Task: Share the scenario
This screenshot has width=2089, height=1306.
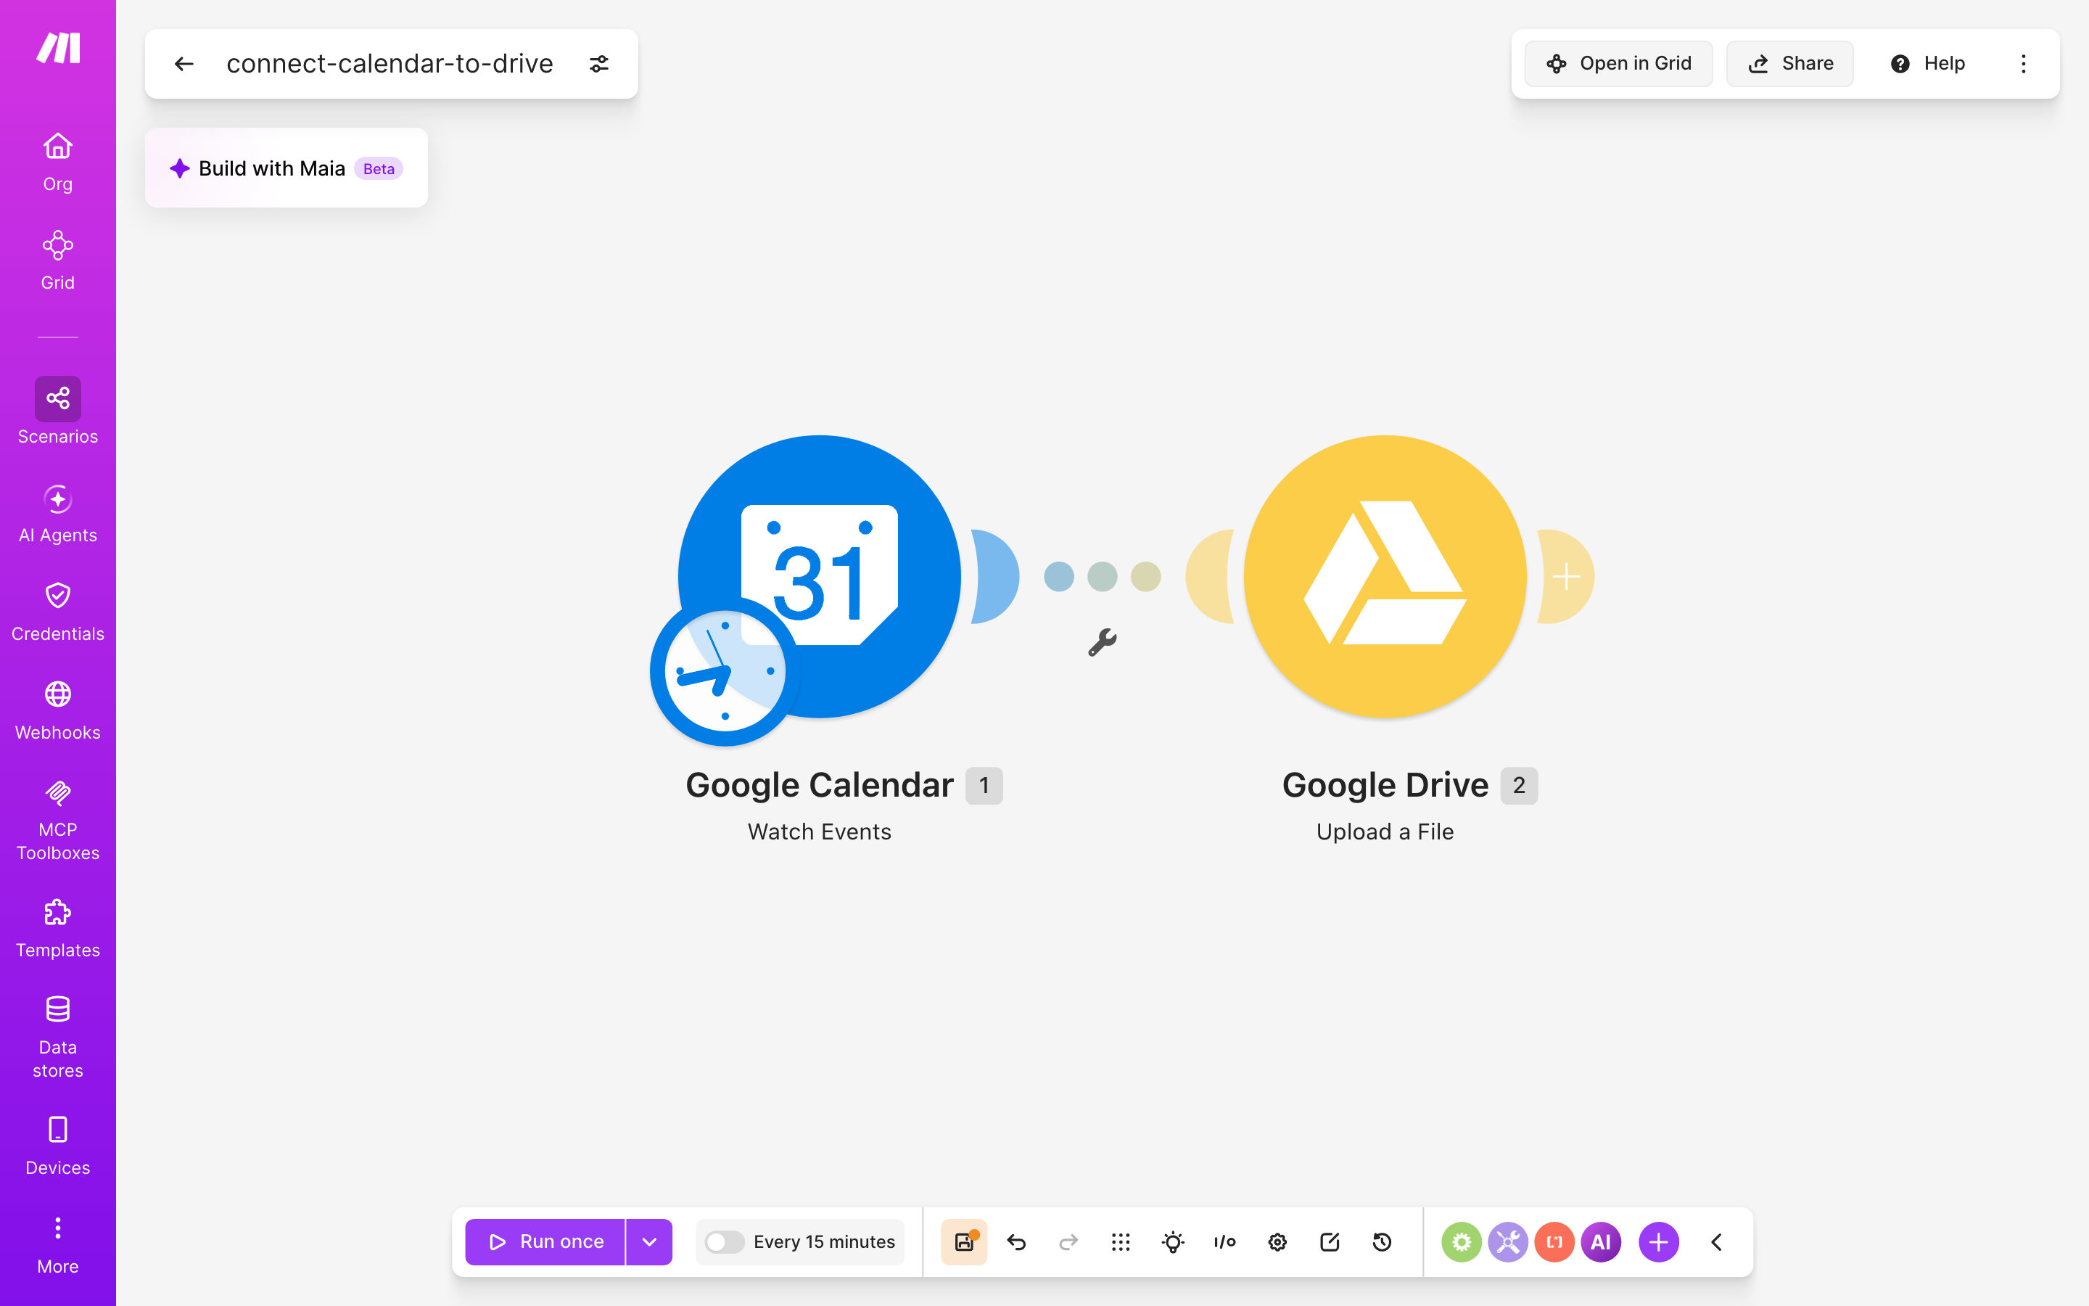Action: click(1790, 64)
